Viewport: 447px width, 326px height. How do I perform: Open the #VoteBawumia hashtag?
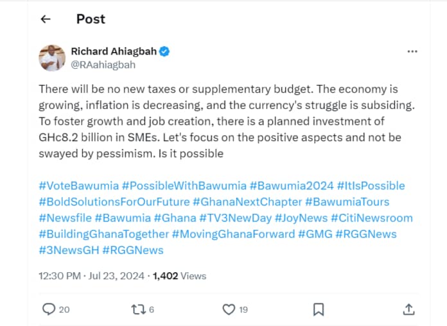[x=78, y=186]
